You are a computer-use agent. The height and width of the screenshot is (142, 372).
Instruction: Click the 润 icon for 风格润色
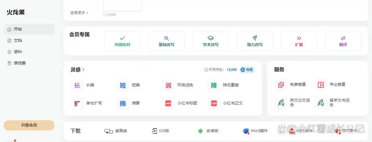point(168,85)
